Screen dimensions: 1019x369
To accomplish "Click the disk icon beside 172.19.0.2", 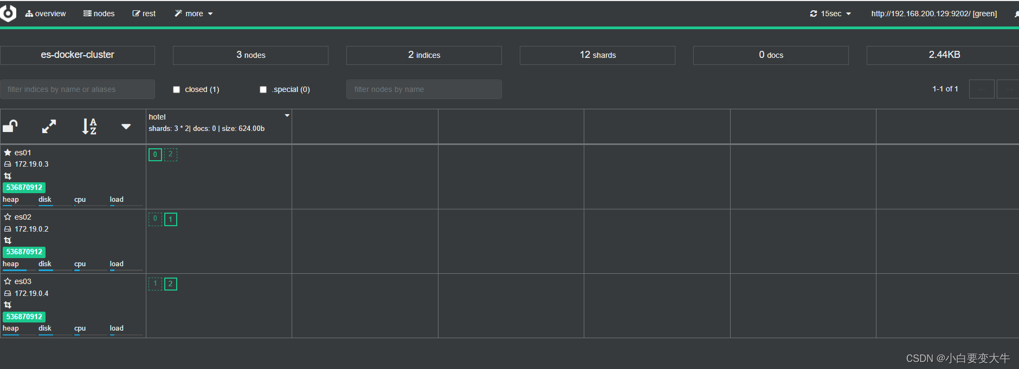I will [8, 229].
